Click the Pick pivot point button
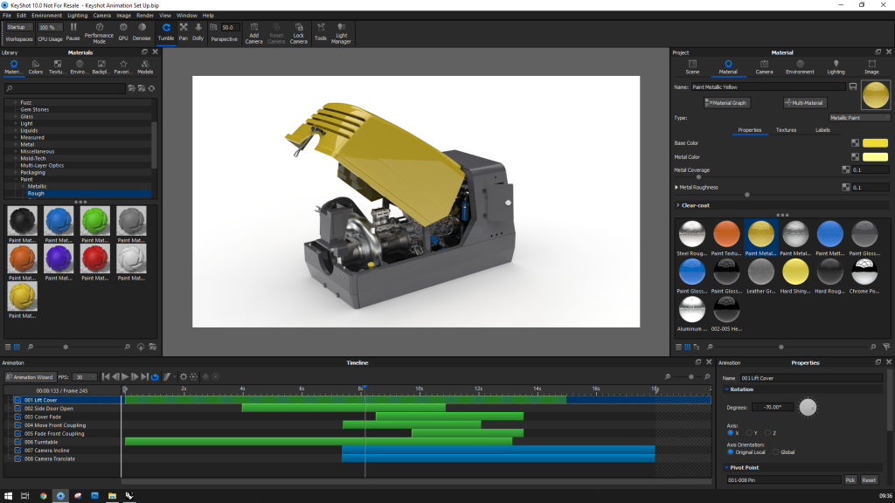Image resolution: width=895 pixels, height=503 pixels. tap(850, 480)
